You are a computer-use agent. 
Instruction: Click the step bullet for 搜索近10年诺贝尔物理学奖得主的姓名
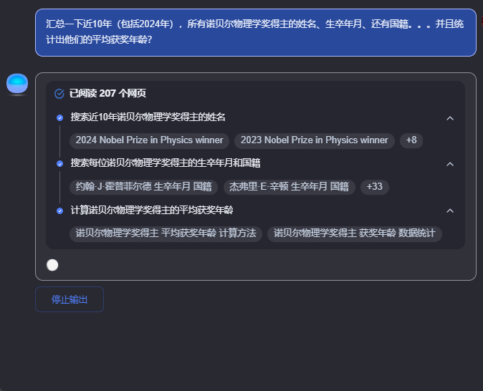pos(59,117)
